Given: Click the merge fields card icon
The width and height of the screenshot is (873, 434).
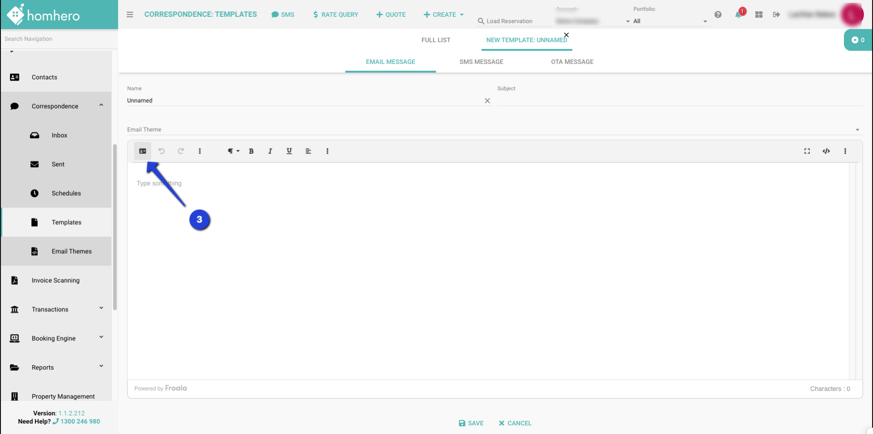Looking at the screenshot, I should 143,151.
